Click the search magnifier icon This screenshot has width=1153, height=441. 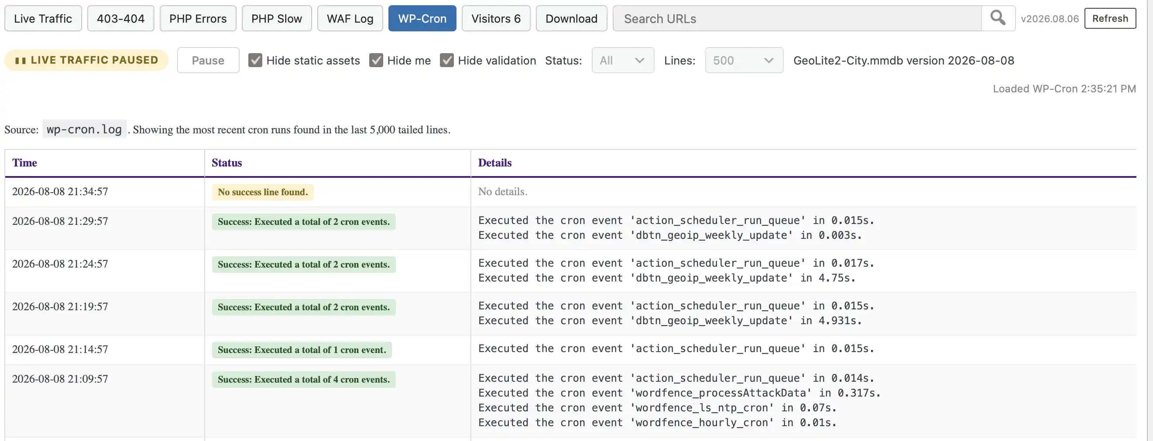coord(998,18)
